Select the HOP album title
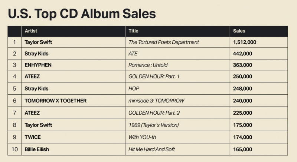The image size is (297, 162). [134, 88]
